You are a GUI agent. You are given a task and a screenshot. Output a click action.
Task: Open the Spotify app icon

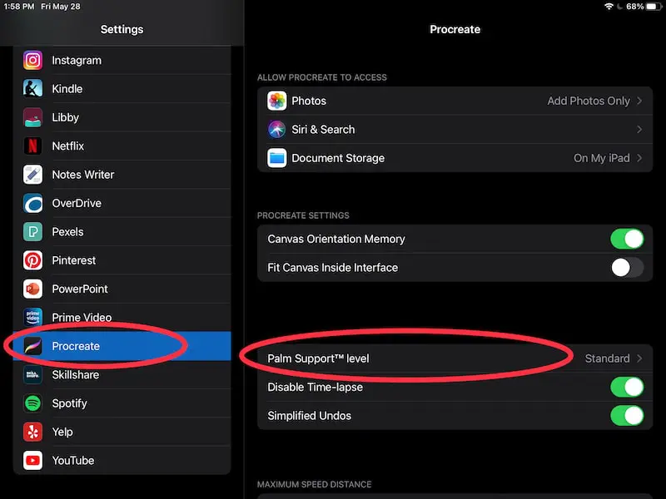(x=32, y=403)
